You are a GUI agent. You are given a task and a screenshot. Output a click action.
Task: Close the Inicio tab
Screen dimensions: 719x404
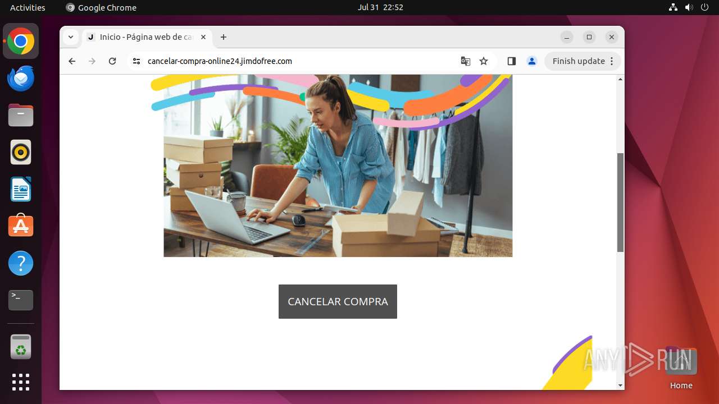click(x=203, y=37)
